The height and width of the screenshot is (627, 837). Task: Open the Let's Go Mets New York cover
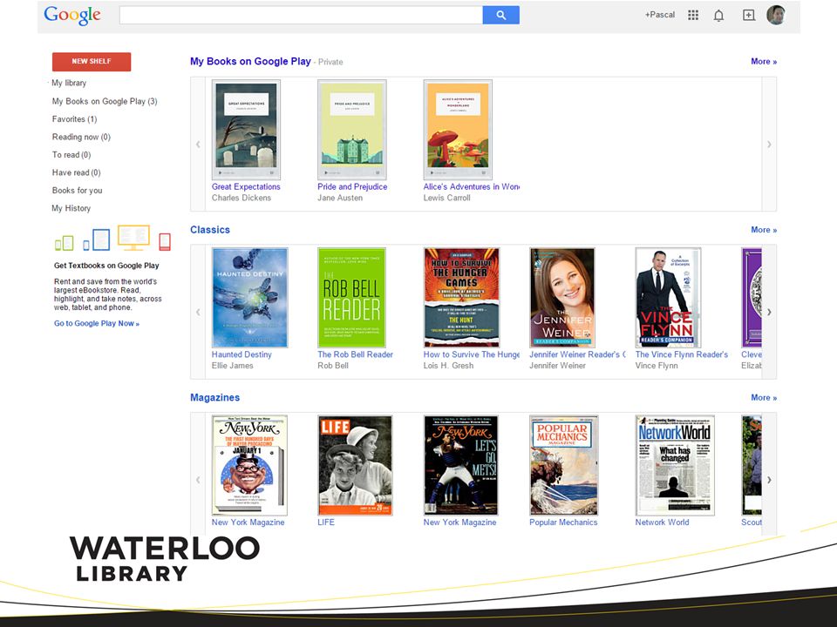click(460, 465)
